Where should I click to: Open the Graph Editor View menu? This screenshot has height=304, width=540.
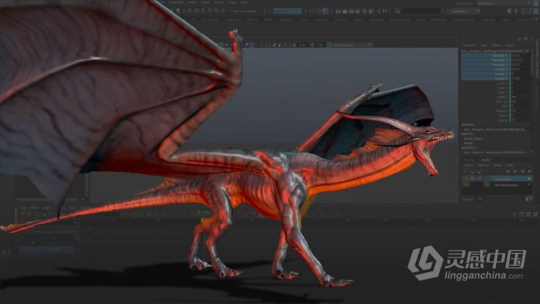[34, 208]
